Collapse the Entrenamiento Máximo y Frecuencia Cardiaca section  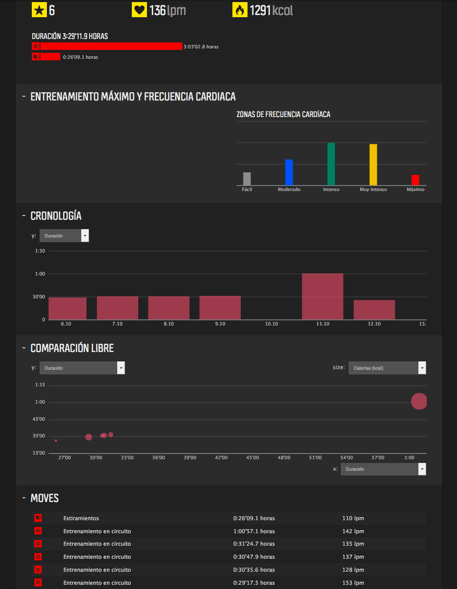click(x=24, y=97)
